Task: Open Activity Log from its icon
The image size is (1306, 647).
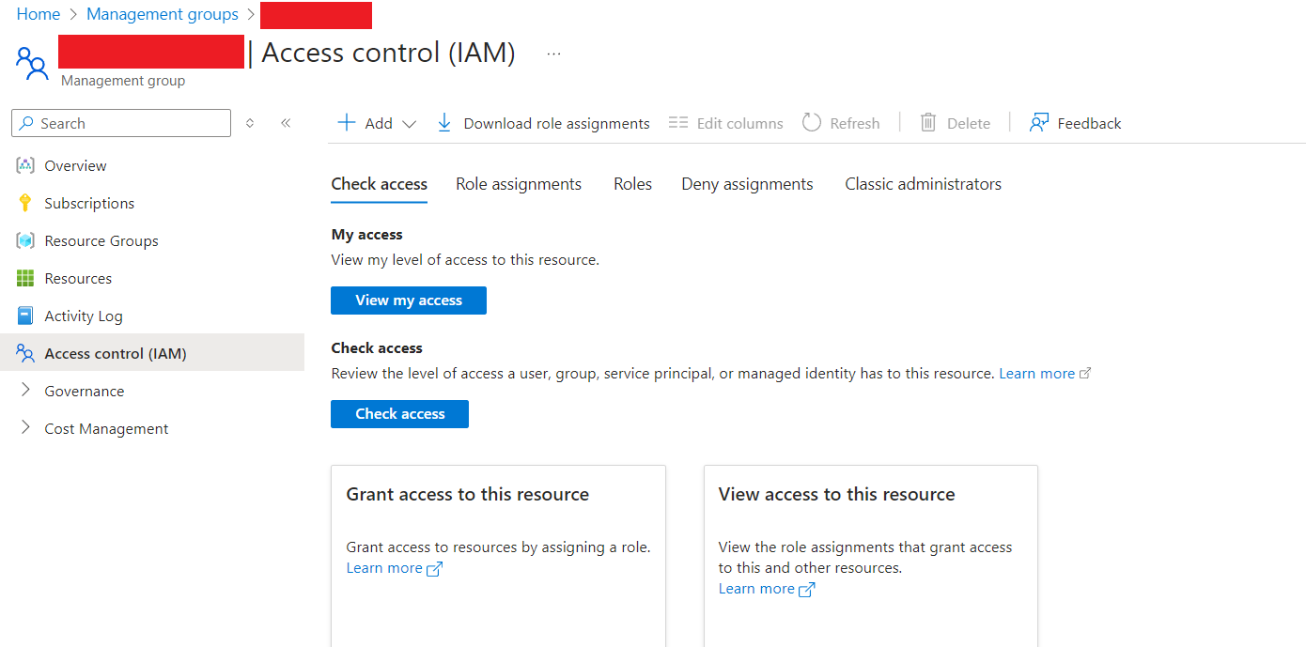Action: [x=25, y=316]
